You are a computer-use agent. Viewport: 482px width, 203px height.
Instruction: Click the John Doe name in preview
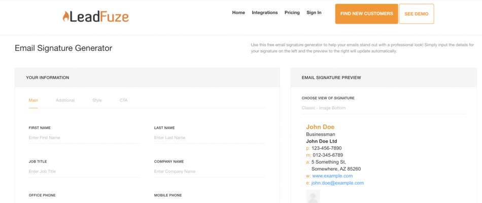coord(320,127)
